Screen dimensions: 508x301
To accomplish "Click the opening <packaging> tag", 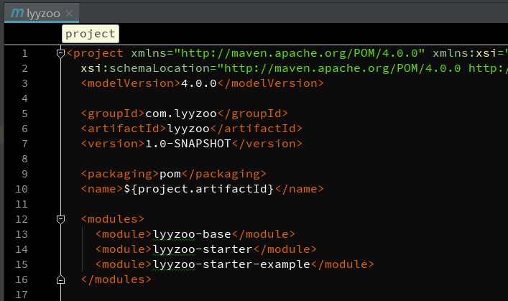I will 120,175.
